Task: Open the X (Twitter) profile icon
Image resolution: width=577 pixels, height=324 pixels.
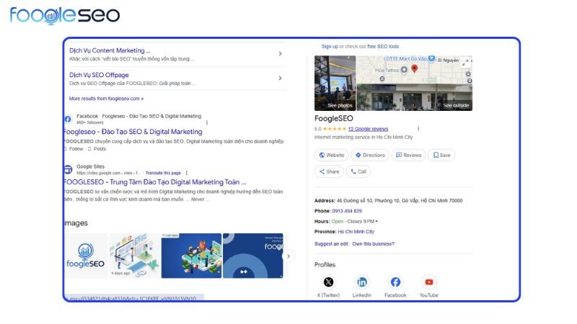Action: (x=329, y=282)
